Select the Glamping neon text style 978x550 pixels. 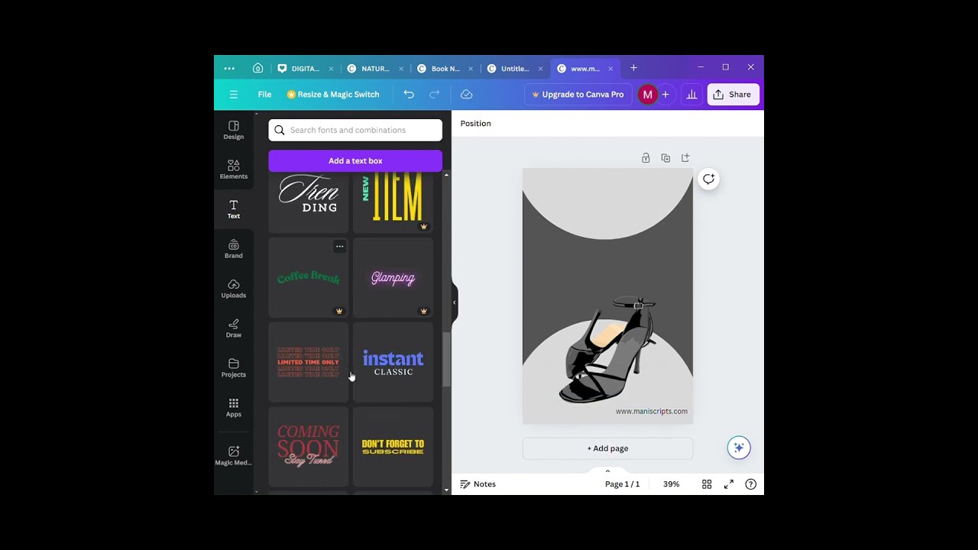[393, 278]
